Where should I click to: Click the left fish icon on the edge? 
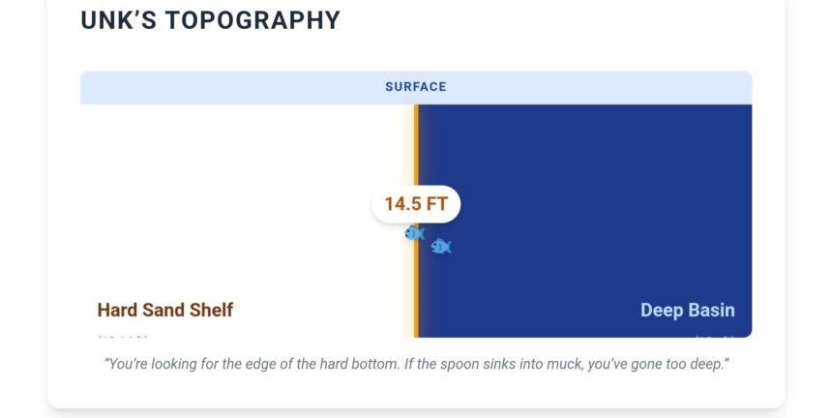point(414,233)
